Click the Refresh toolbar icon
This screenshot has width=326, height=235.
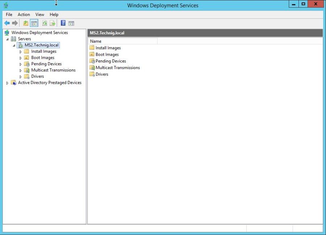pyautogui.click(x=45, y=23)
